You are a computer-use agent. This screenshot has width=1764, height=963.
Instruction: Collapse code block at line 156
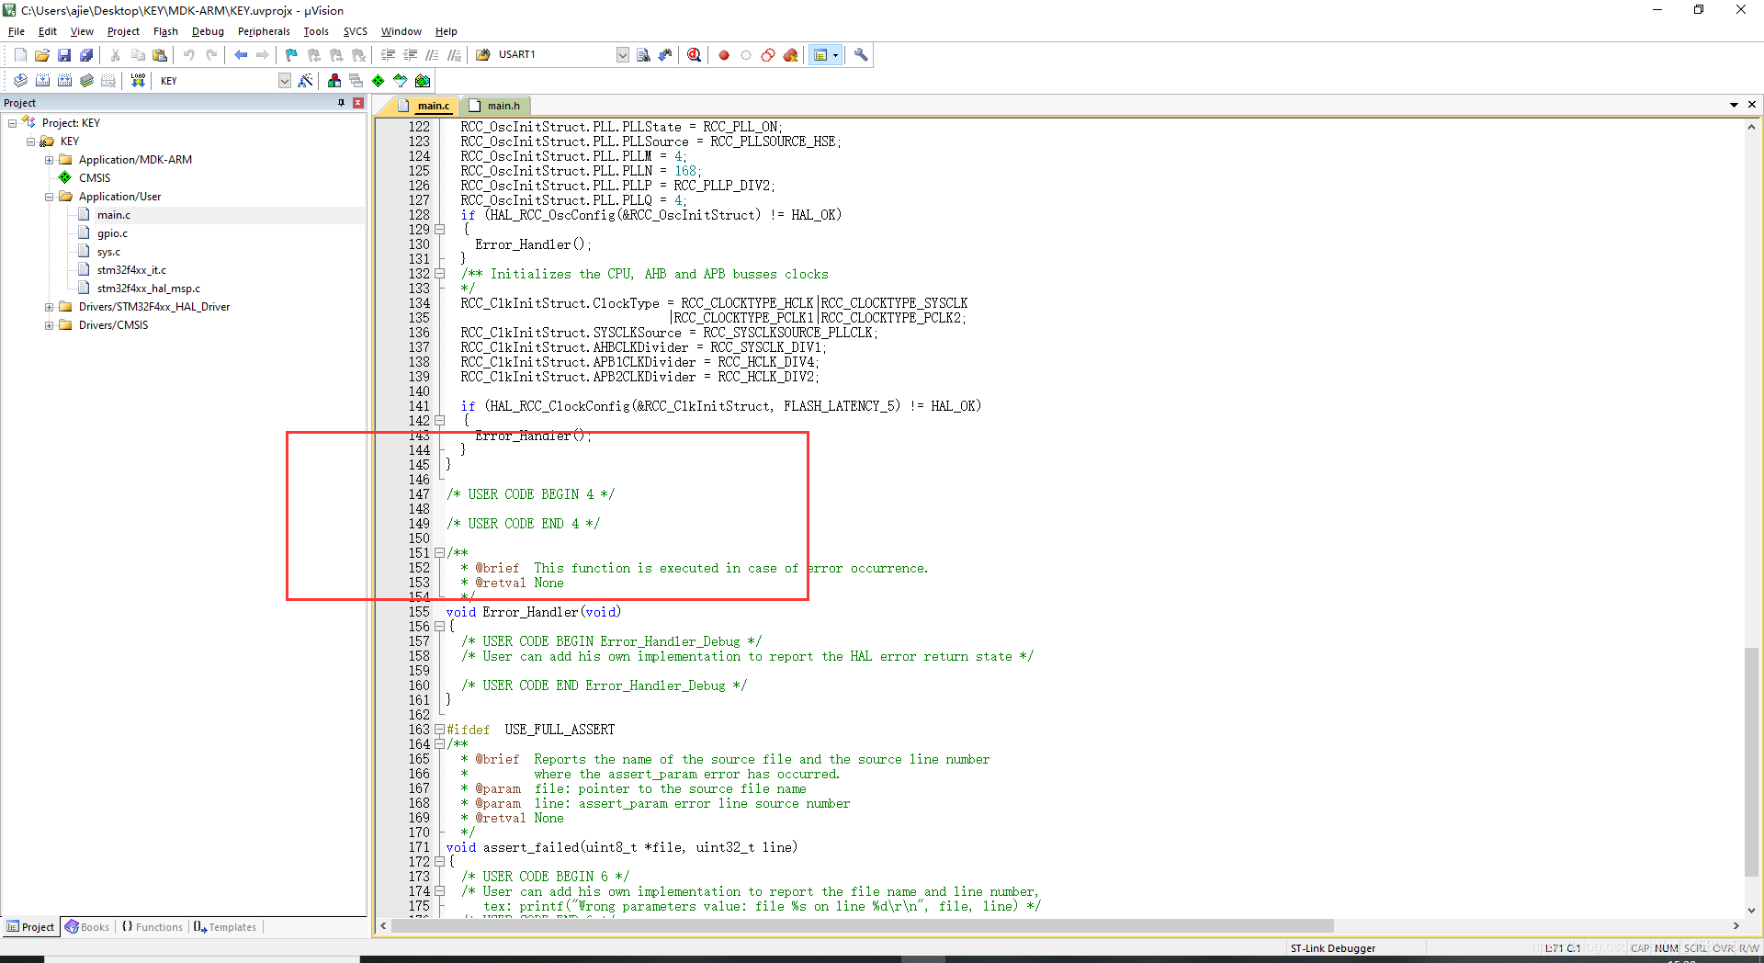(439, 627)
